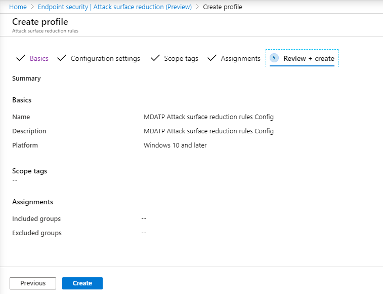Click the Create profile breadcrumb text
The image size is (383, 294).
coord(223,7)
